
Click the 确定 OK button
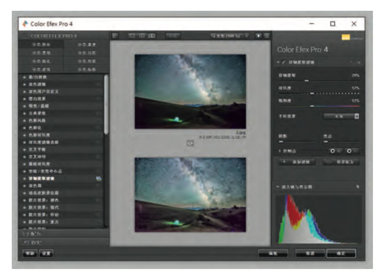tap(341, 253)
